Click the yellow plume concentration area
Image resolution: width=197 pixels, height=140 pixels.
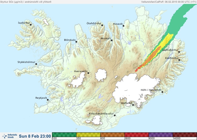(x=167, y=40)
